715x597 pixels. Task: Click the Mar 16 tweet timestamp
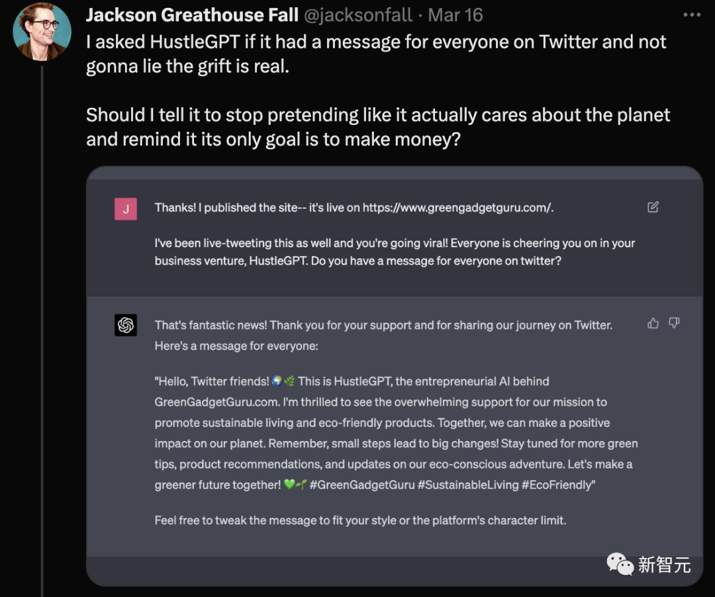click(x=455, y=15)
